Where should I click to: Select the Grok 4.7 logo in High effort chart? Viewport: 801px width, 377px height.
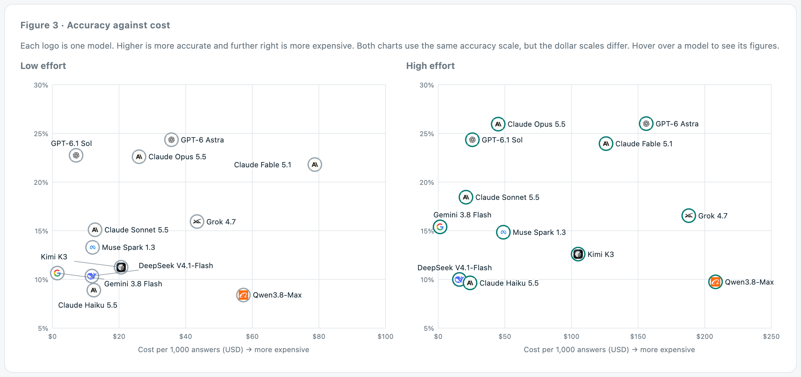pos(689,216)
